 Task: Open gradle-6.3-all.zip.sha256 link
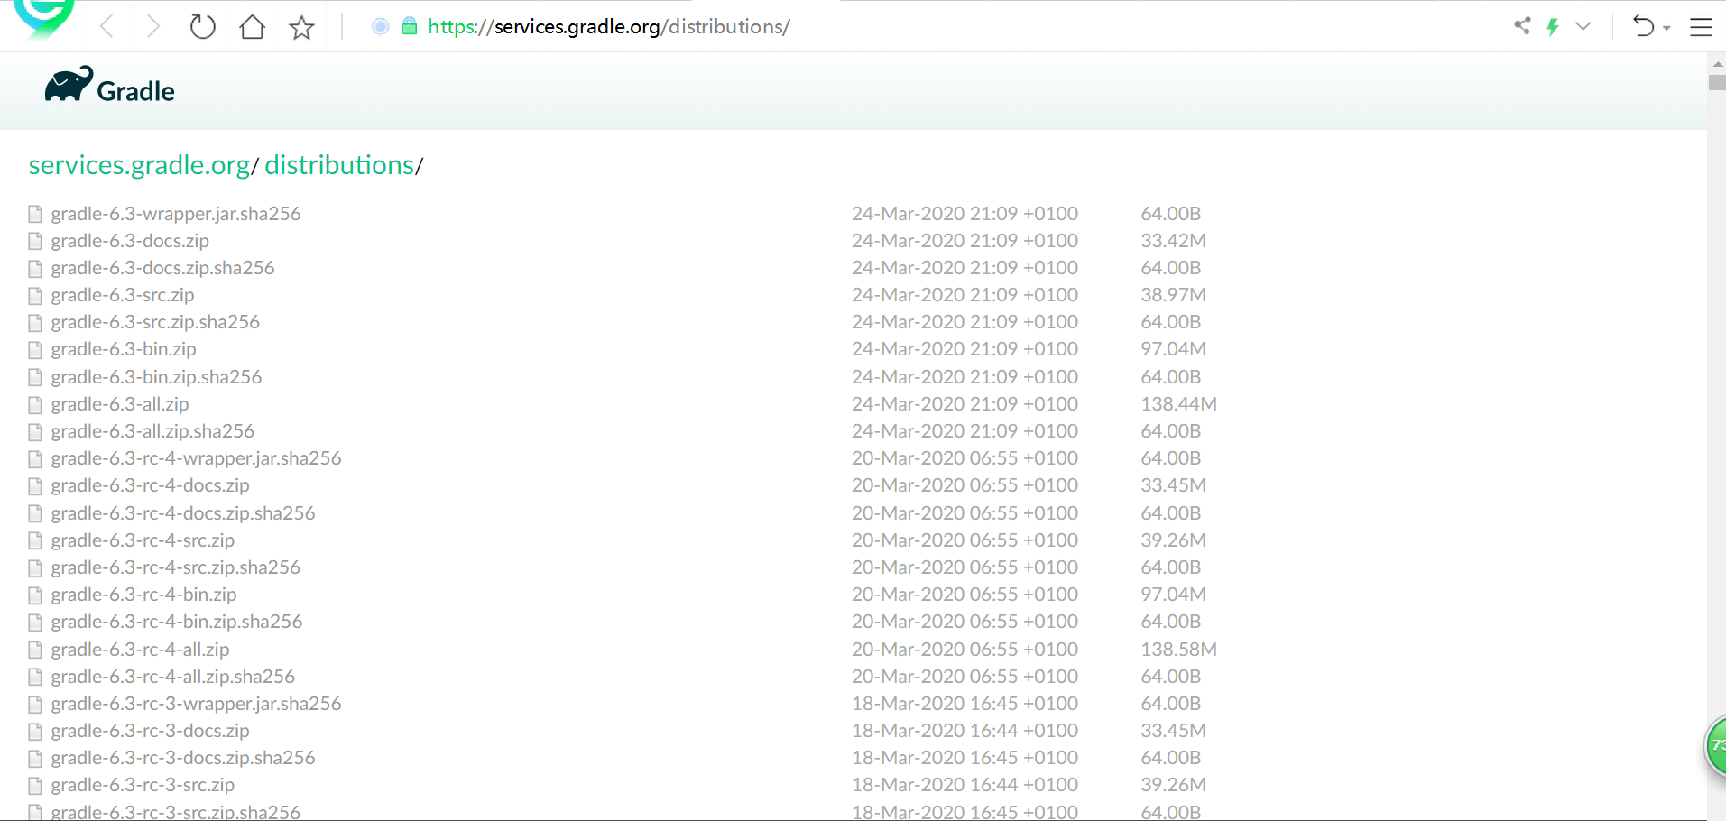pyautogui.click(x=152, y=431)
